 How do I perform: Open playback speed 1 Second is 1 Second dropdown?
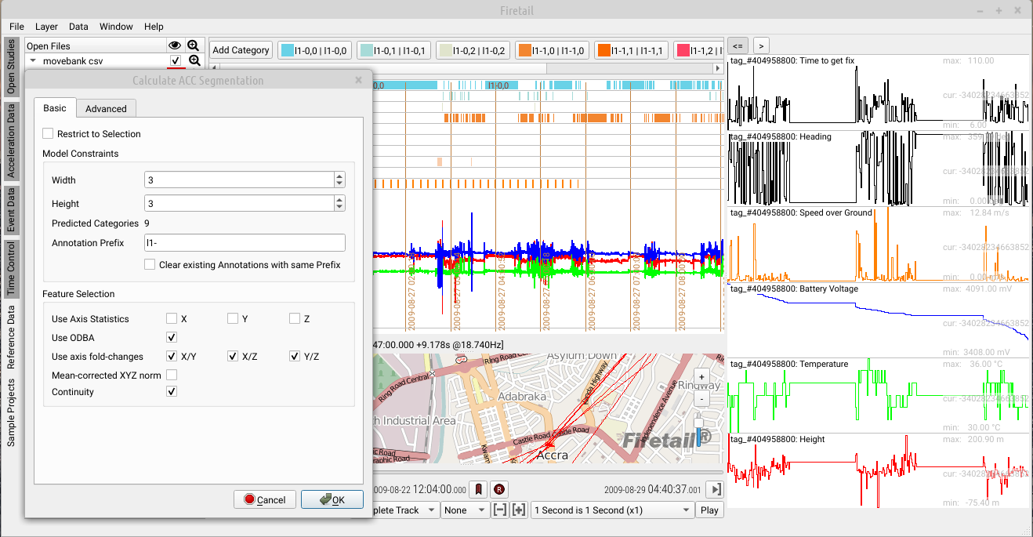coord(612,510)
